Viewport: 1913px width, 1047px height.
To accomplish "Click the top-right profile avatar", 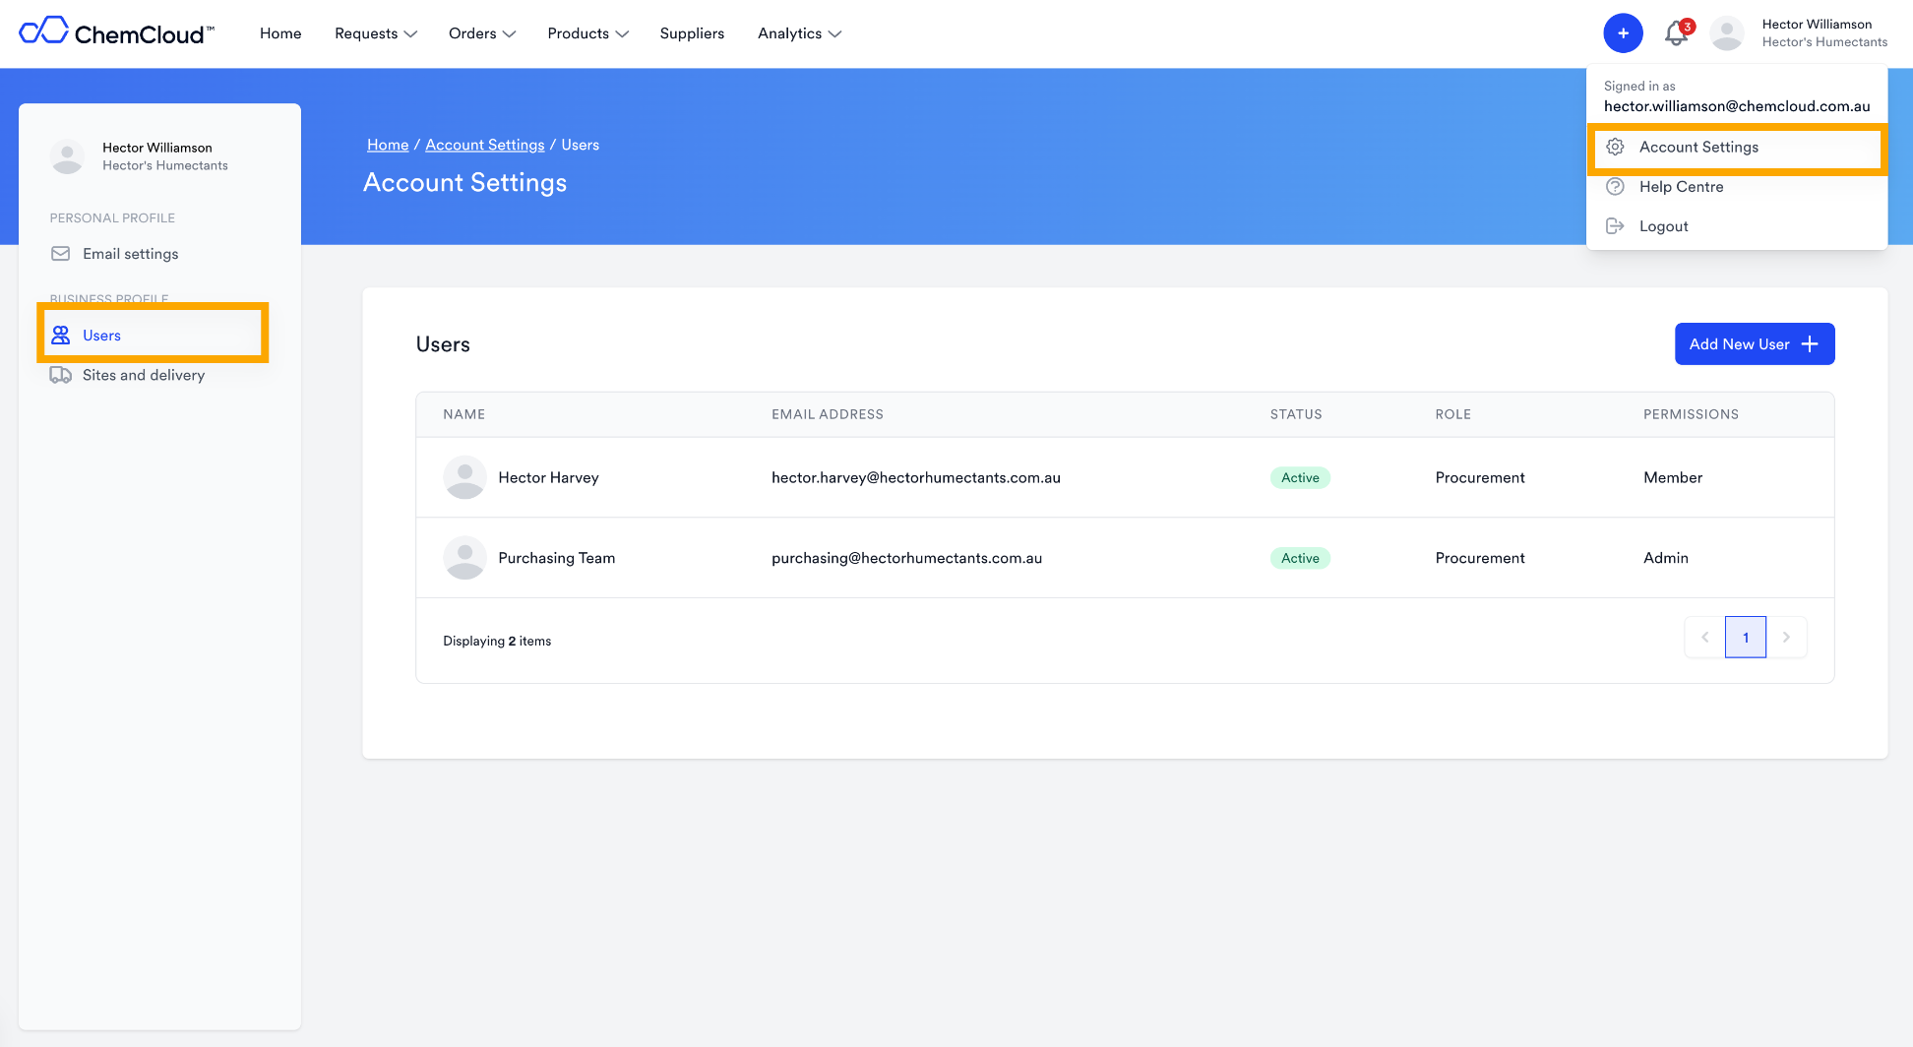I will [1727, 33].
